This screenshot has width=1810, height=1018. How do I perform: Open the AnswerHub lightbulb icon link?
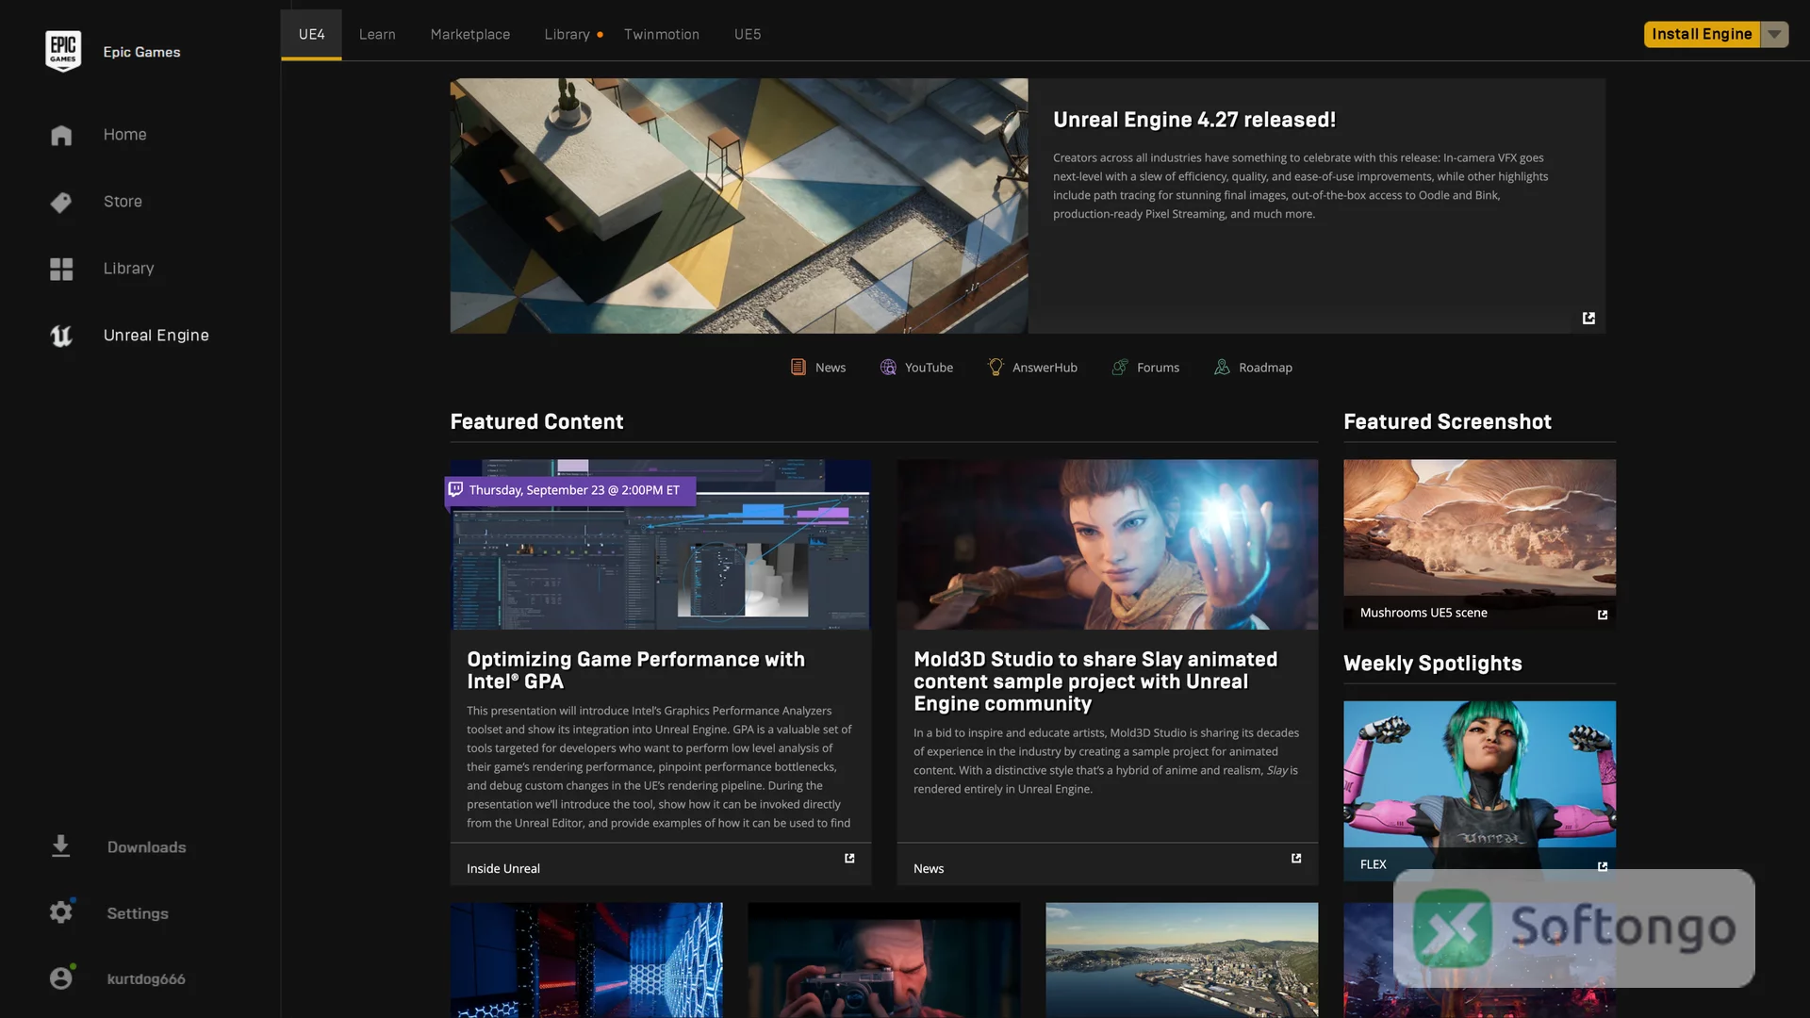coord(995,367)
